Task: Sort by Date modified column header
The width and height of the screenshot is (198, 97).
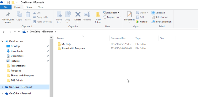Action: click(x=118, y=38)
